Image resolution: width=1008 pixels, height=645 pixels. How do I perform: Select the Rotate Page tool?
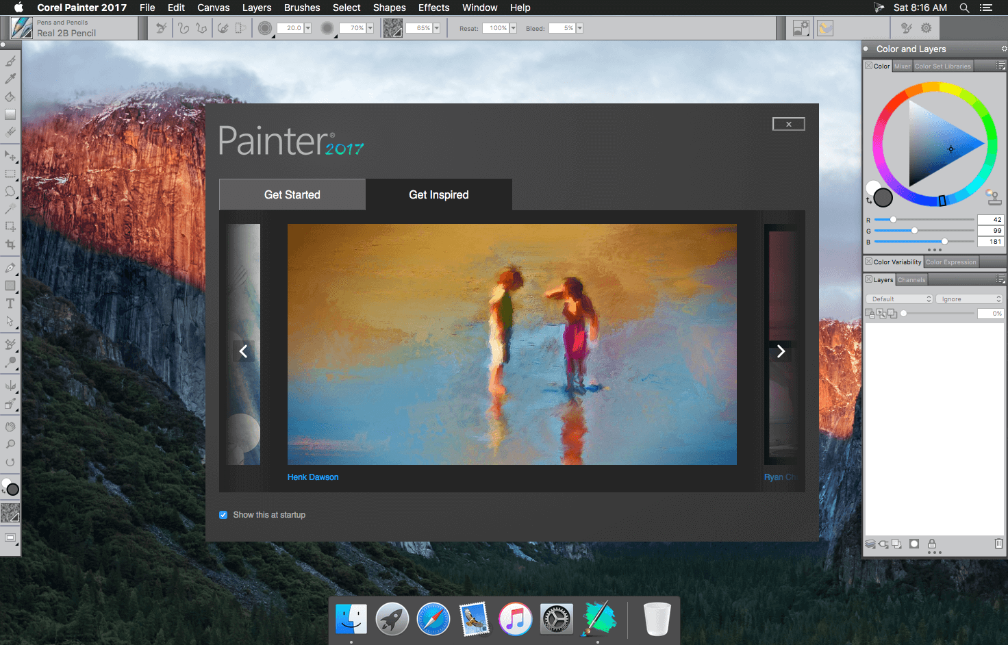[10, 463]
